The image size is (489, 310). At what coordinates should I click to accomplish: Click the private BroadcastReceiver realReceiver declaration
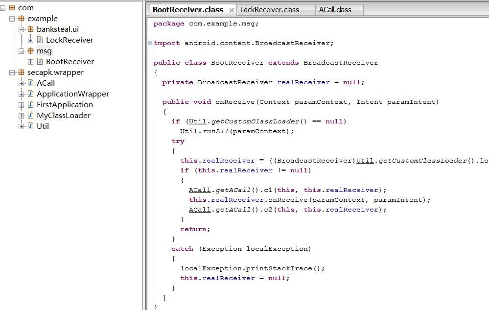click(263, 82)
